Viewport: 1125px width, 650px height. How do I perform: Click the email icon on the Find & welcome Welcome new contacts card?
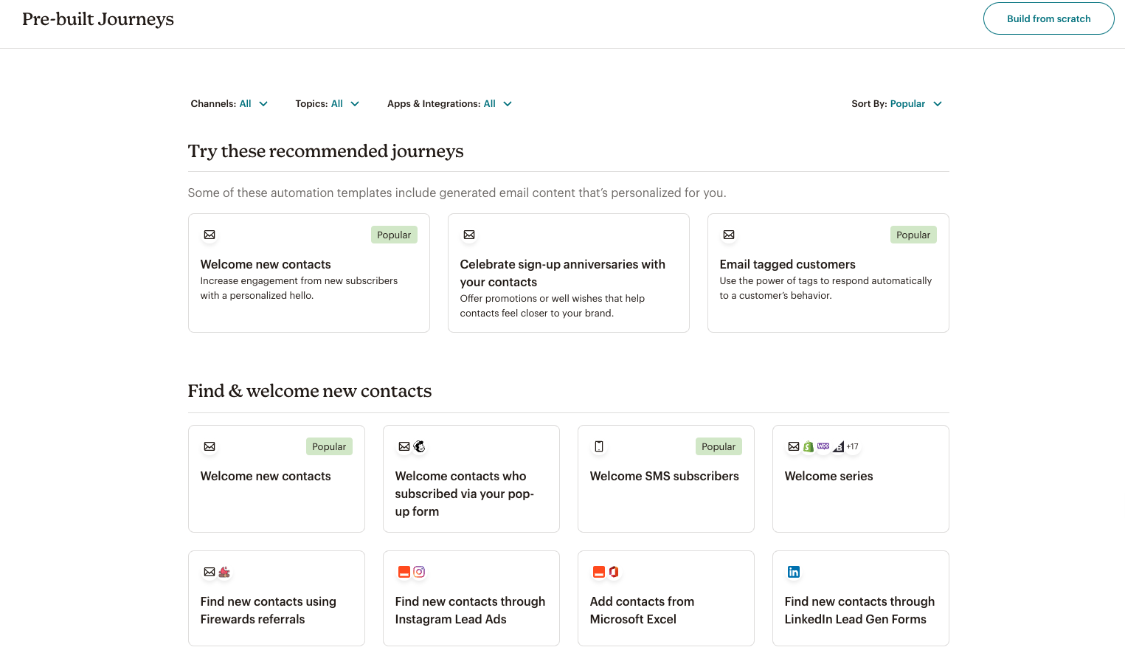[x=210, y=446]
